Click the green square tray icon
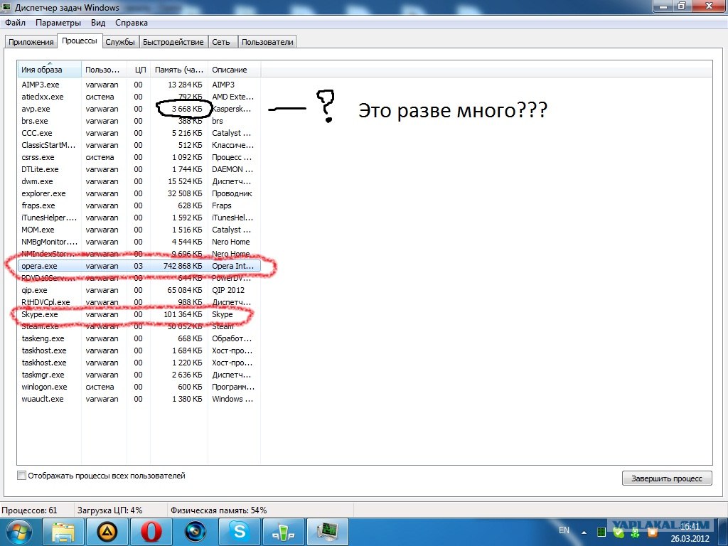Image resolution: width=728 pixels, height=546 pixels. coord(601,532)
